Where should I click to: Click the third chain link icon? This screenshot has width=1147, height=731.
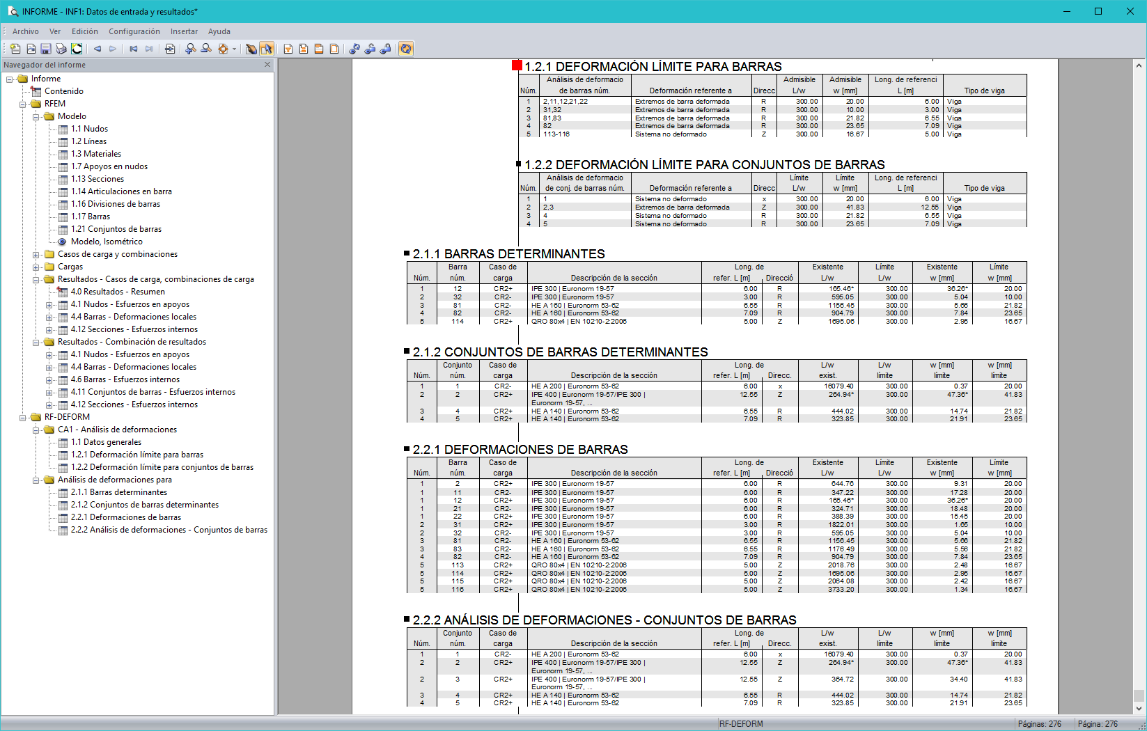[x=385, y=49]
